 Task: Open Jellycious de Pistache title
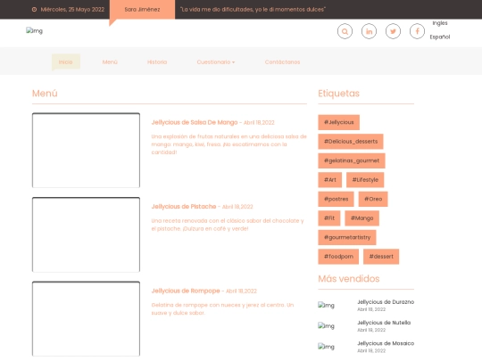(x=184, y=207)
